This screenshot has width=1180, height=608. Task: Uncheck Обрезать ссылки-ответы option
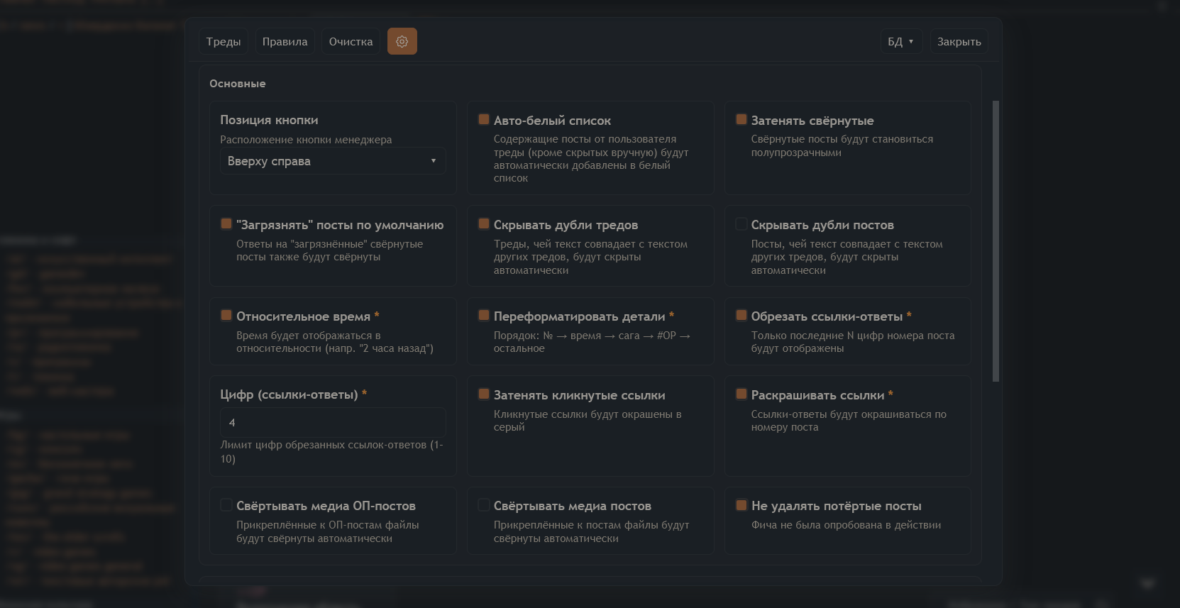tap(741, 316)
